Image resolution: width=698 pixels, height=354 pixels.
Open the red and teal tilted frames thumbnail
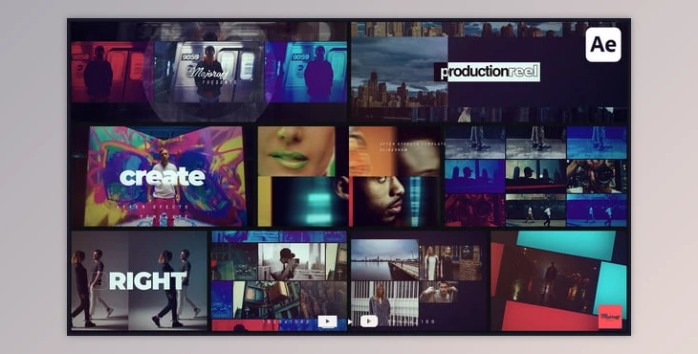559,280
